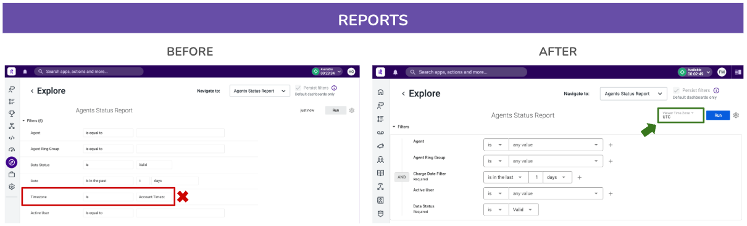Click Charge Date Filter number field '1' in AFTER
Viewport: 747px width, 226px height.
536,177
